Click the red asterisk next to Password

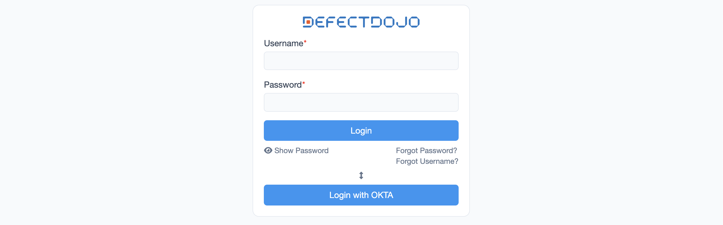pyautogui.click(x=303, y=83)
